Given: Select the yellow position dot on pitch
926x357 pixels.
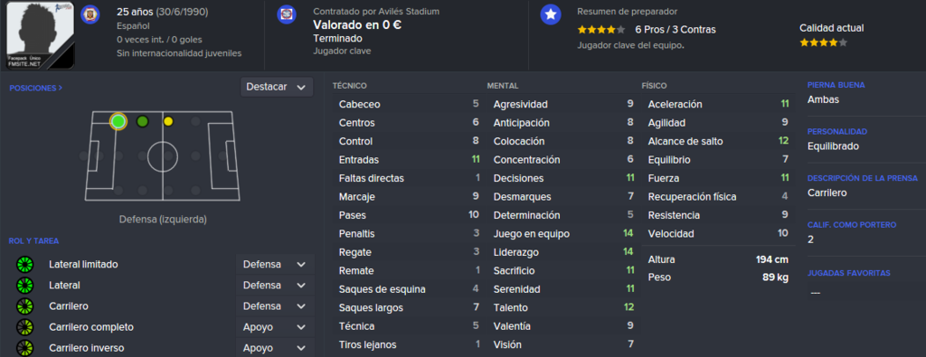Looking at the screenshot, I should (168, 121).
